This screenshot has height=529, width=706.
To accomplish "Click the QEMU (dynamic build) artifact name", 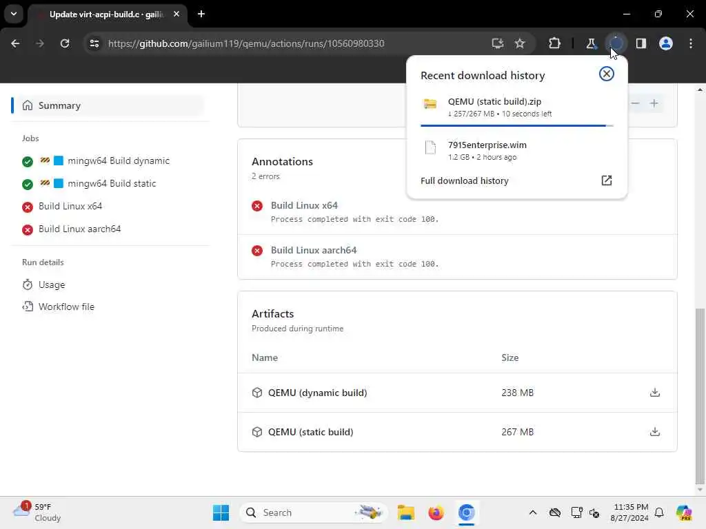I will click(x=317, y=392).
